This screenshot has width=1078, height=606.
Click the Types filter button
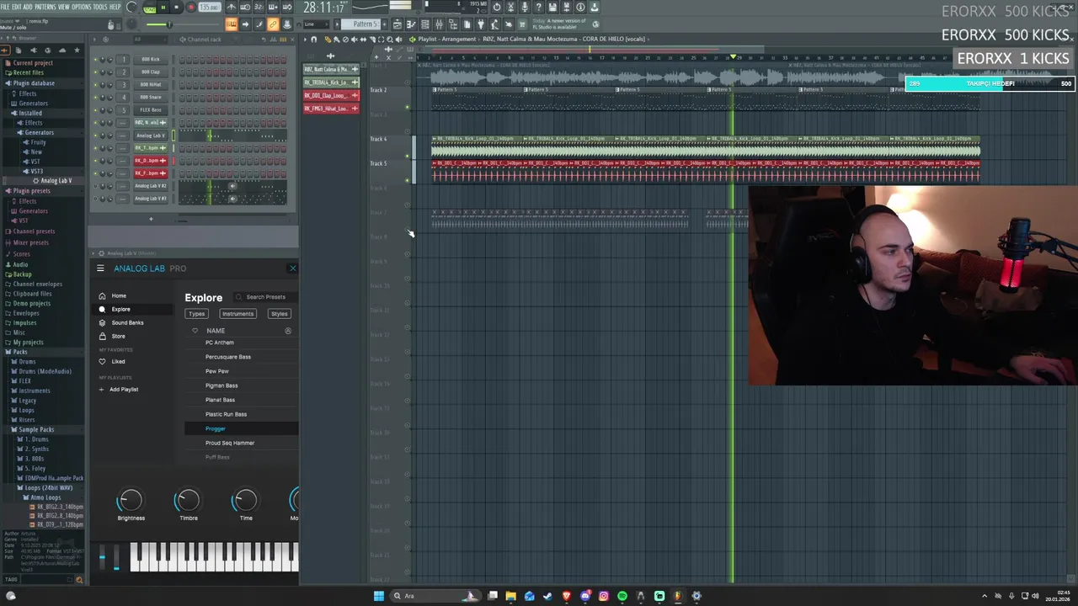click(196, 313)
